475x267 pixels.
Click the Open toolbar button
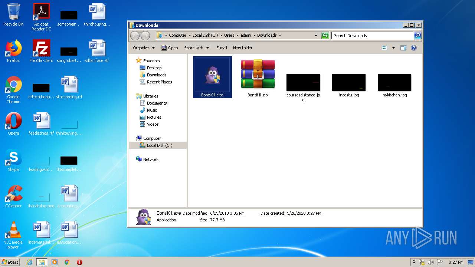[170, 48]
